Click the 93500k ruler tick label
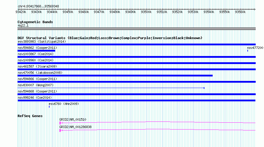Image resolution: width=264 pixels, height=147 pixels. [146, 12]
